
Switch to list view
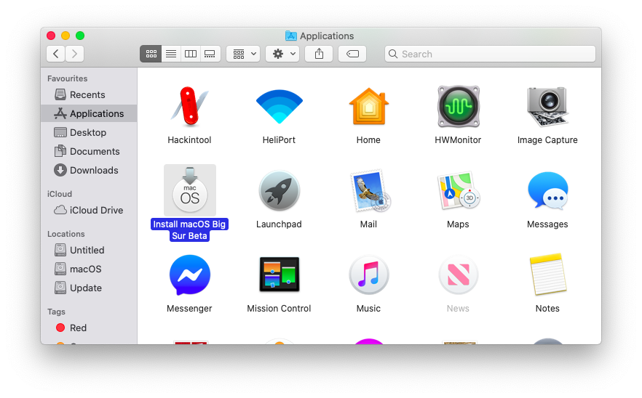point(171,54)
